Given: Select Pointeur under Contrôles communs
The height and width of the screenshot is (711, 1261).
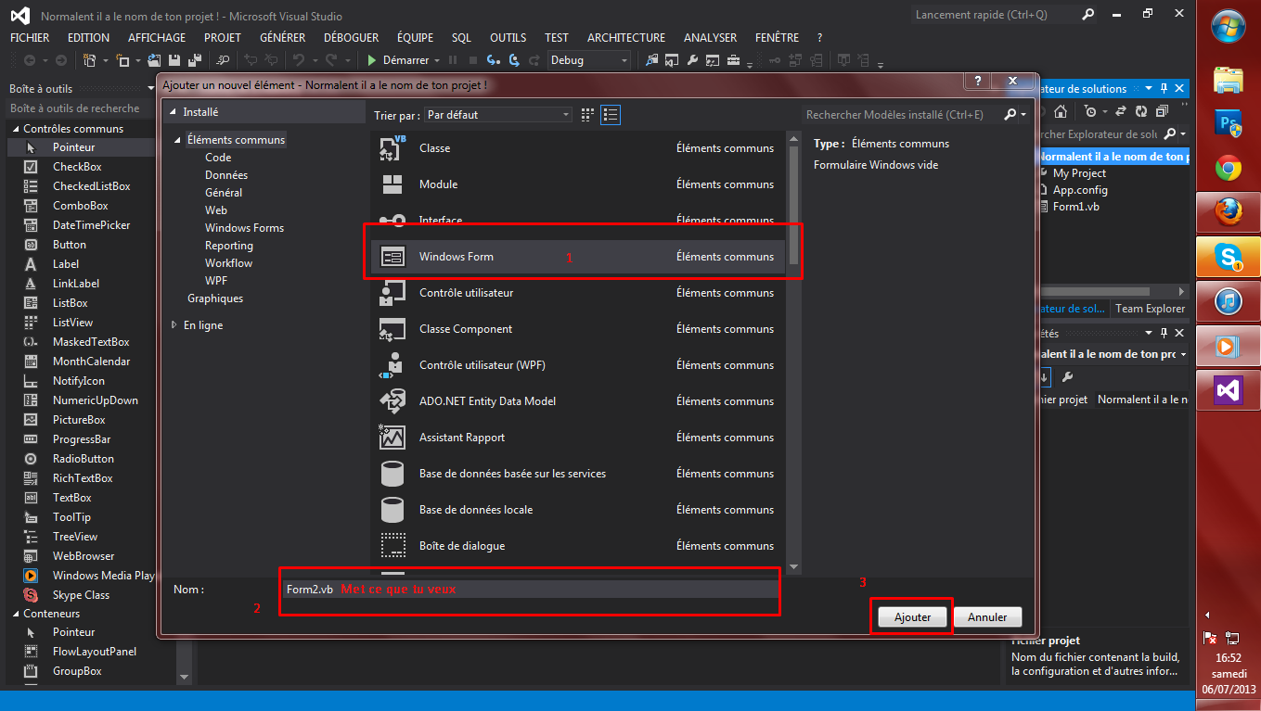Looking at the screenshot, I should pos(80,147).
